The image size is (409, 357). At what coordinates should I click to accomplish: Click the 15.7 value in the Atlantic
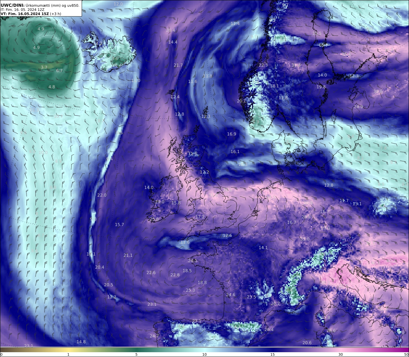point(119,224)
